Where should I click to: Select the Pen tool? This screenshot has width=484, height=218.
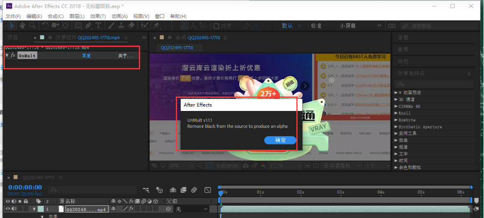[x=88, y=25]
